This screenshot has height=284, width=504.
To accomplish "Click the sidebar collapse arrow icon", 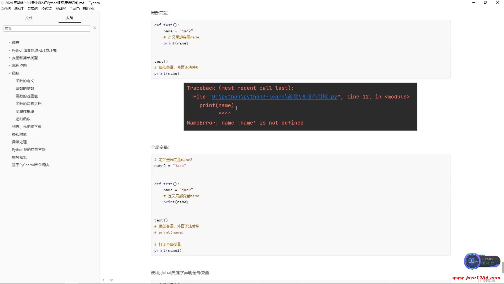I will 103,280.
